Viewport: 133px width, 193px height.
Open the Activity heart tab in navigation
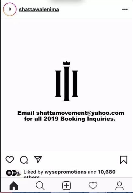[93, 186]
